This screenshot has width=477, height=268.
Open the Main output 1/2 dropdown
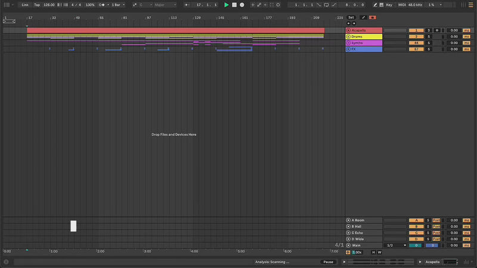pyautogui.click(x=396, y=245)
